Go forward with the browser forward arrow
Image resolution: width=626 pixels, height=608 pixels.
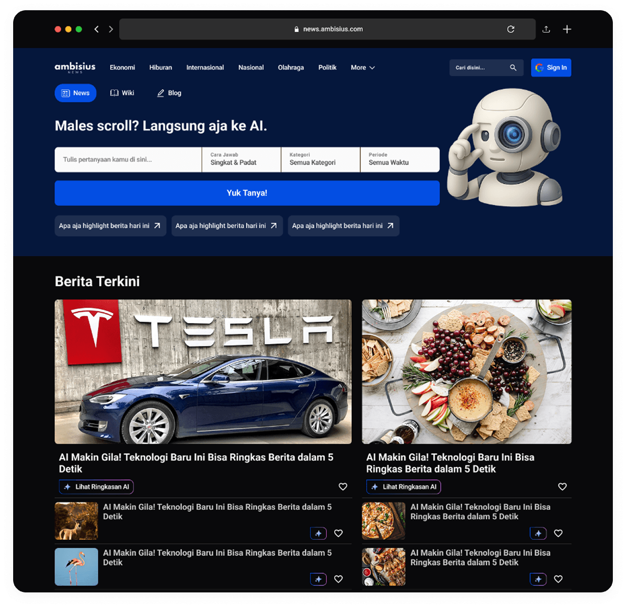pos(111,29)
